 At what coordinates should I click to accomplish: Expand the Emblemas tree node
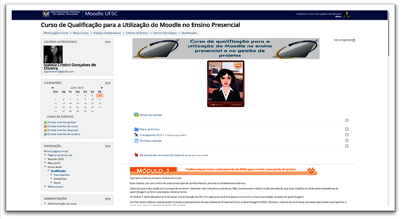[x=51, y=178]
